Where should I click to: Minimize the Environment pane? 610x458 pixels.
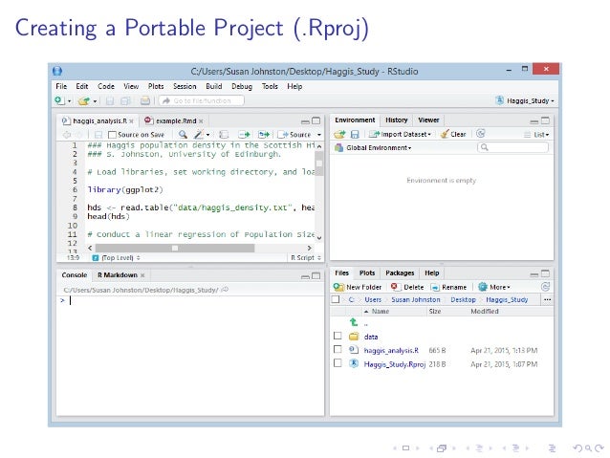click(x=534, y=121)
